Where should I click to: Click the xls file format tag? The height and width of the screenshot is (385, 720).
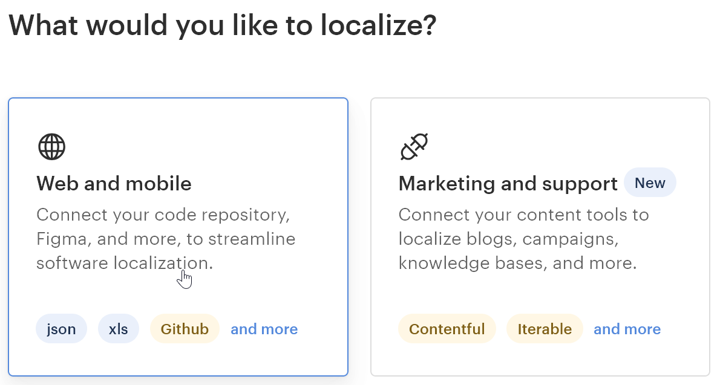coord(119,329)
